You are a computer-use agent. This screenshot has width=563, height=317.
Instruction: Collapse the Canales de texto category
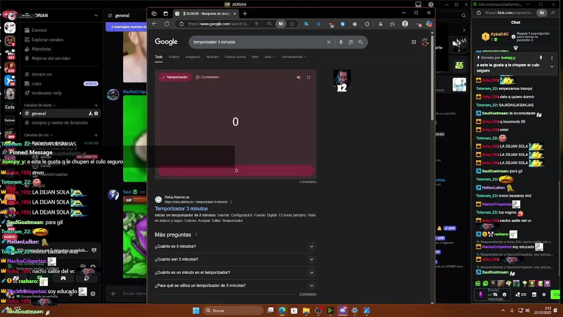click(40, 105)
